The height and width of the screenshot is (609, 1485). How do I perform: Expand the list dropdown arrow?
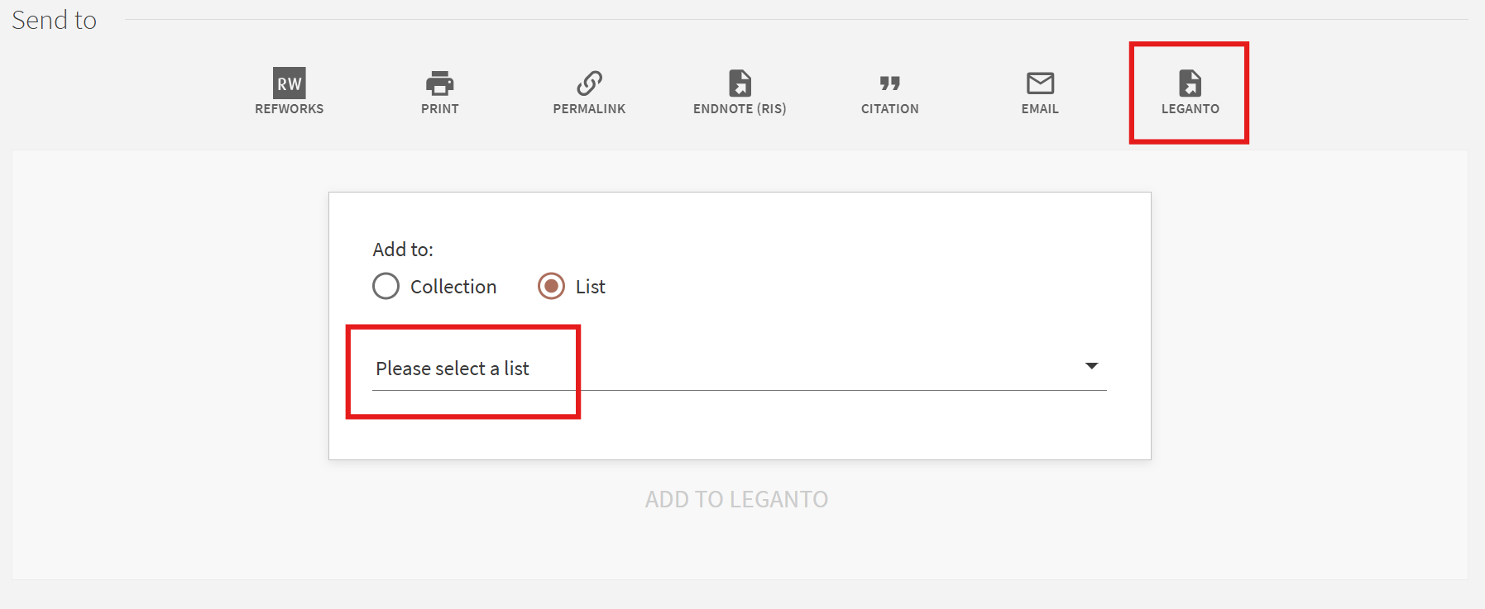coord(1091,366)
